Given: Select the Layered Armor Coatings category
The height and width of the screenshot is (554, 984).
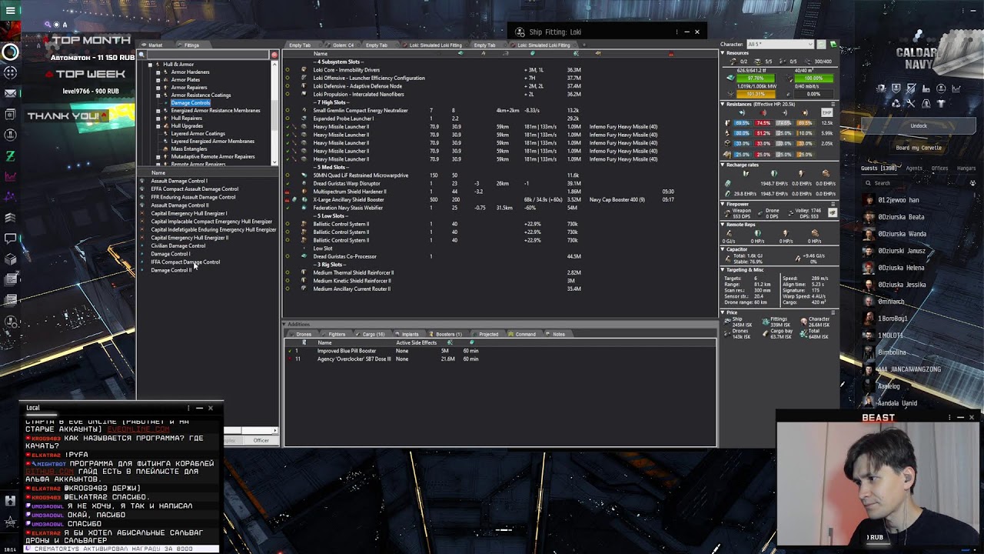Looking at the screenshot, I should tap(198, 134).
